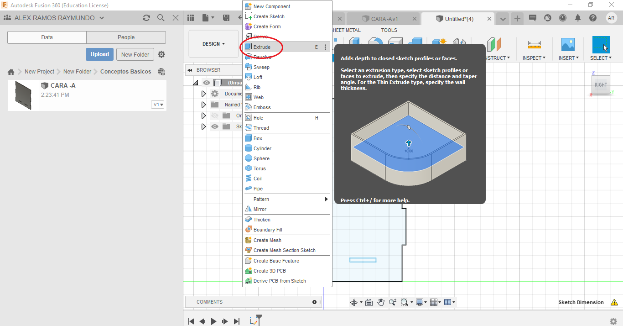Open the SELECT dropdown
Image resolution: width=623 pixels, height=326 pixels.
point(601,58)
